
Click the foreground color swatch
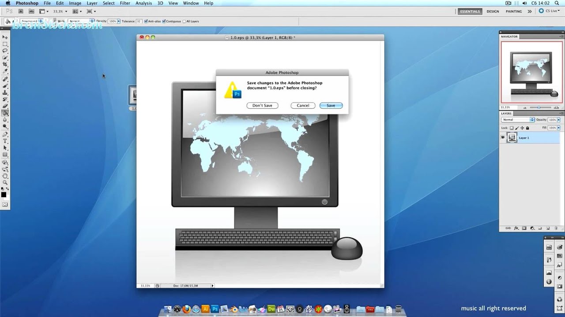point(4,194)
